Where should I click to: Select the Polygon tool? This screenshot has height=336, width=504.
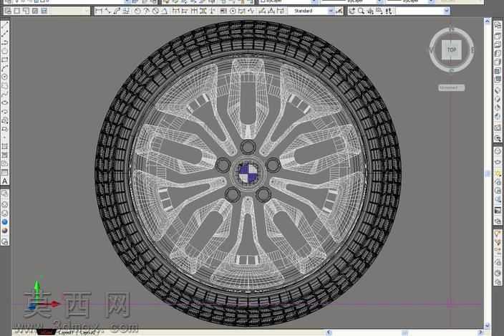5,51
